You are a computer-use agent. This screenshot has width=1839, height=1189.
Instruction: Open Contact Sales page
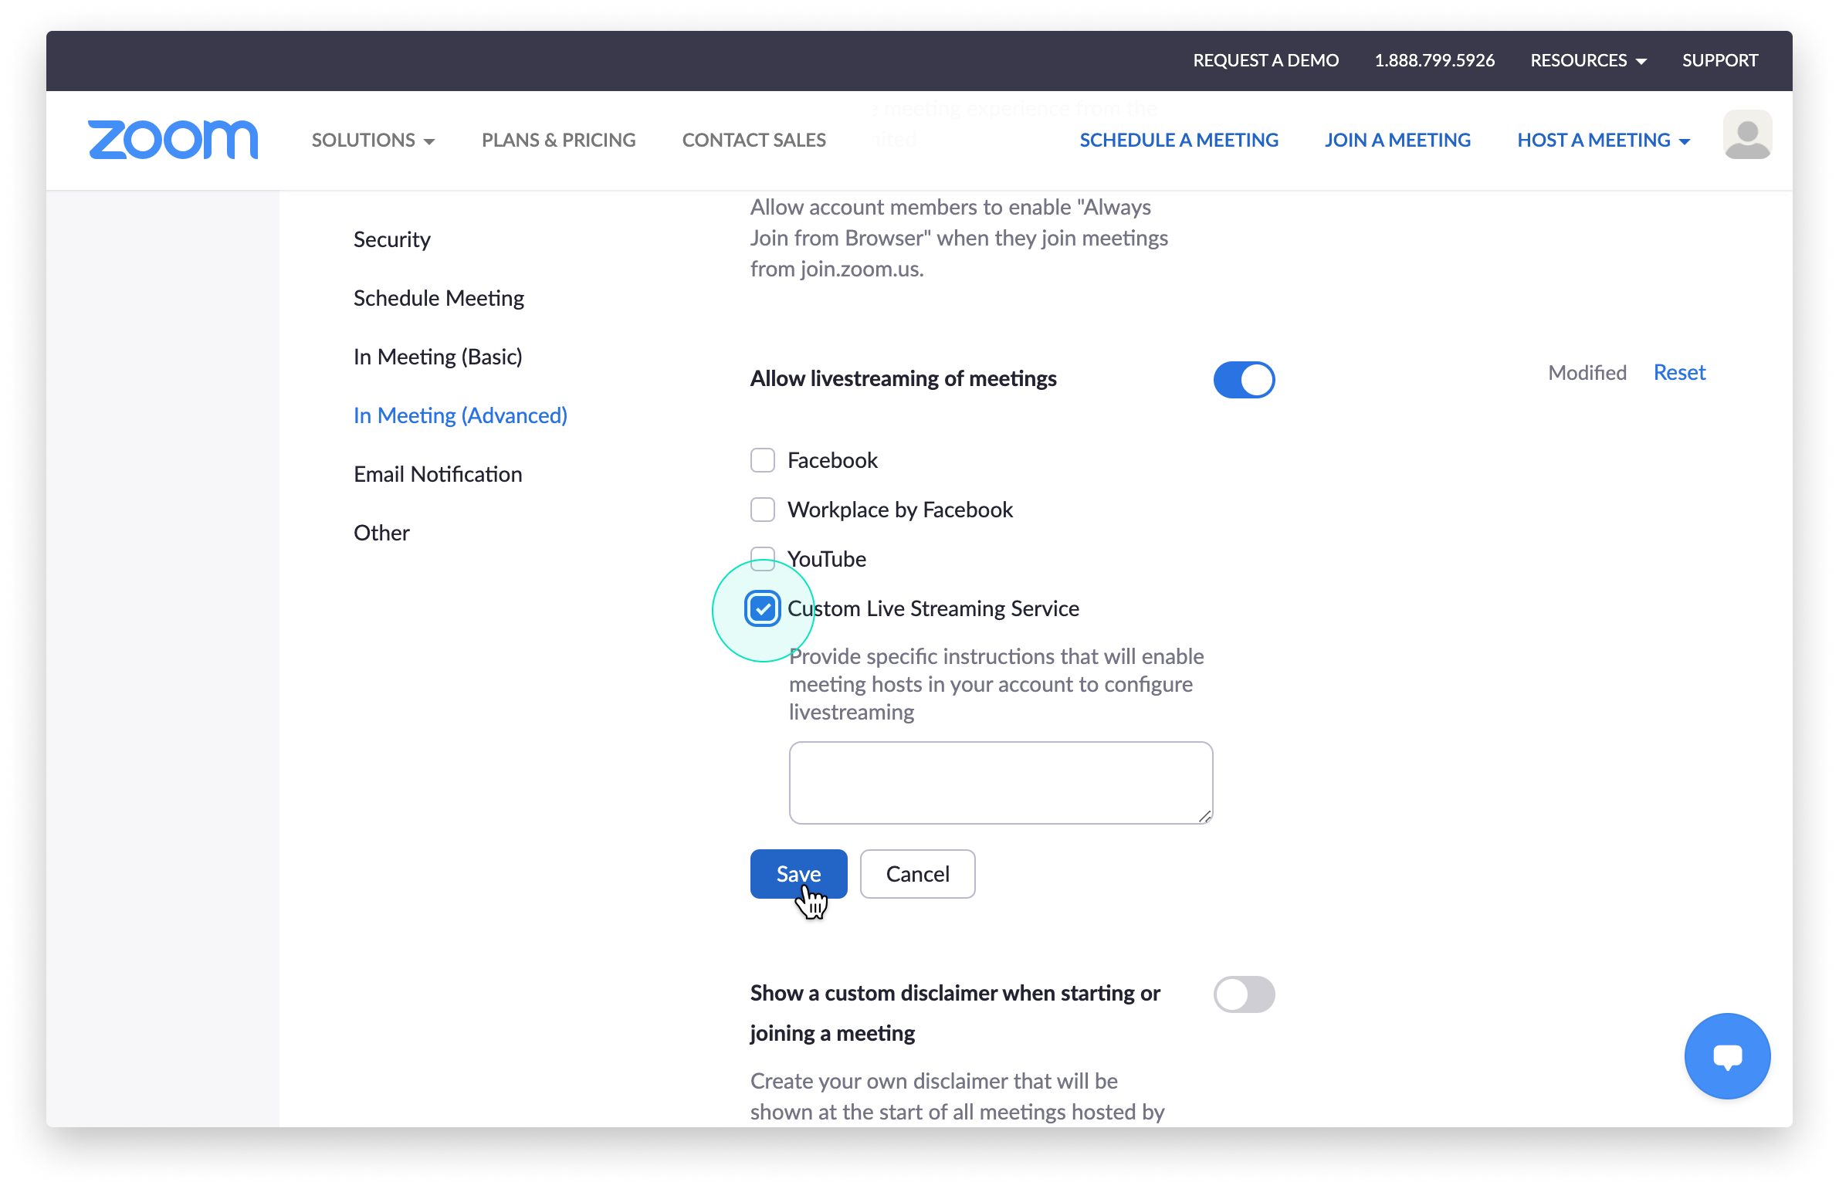click(x=754, y=140)
